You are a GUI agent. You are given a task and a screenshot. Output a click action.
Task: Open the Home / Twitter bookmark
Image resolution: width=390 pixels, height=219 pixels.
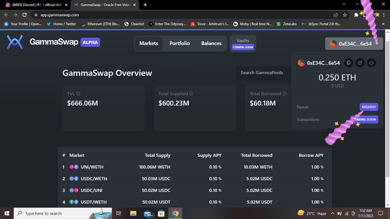tap(61, 24)
